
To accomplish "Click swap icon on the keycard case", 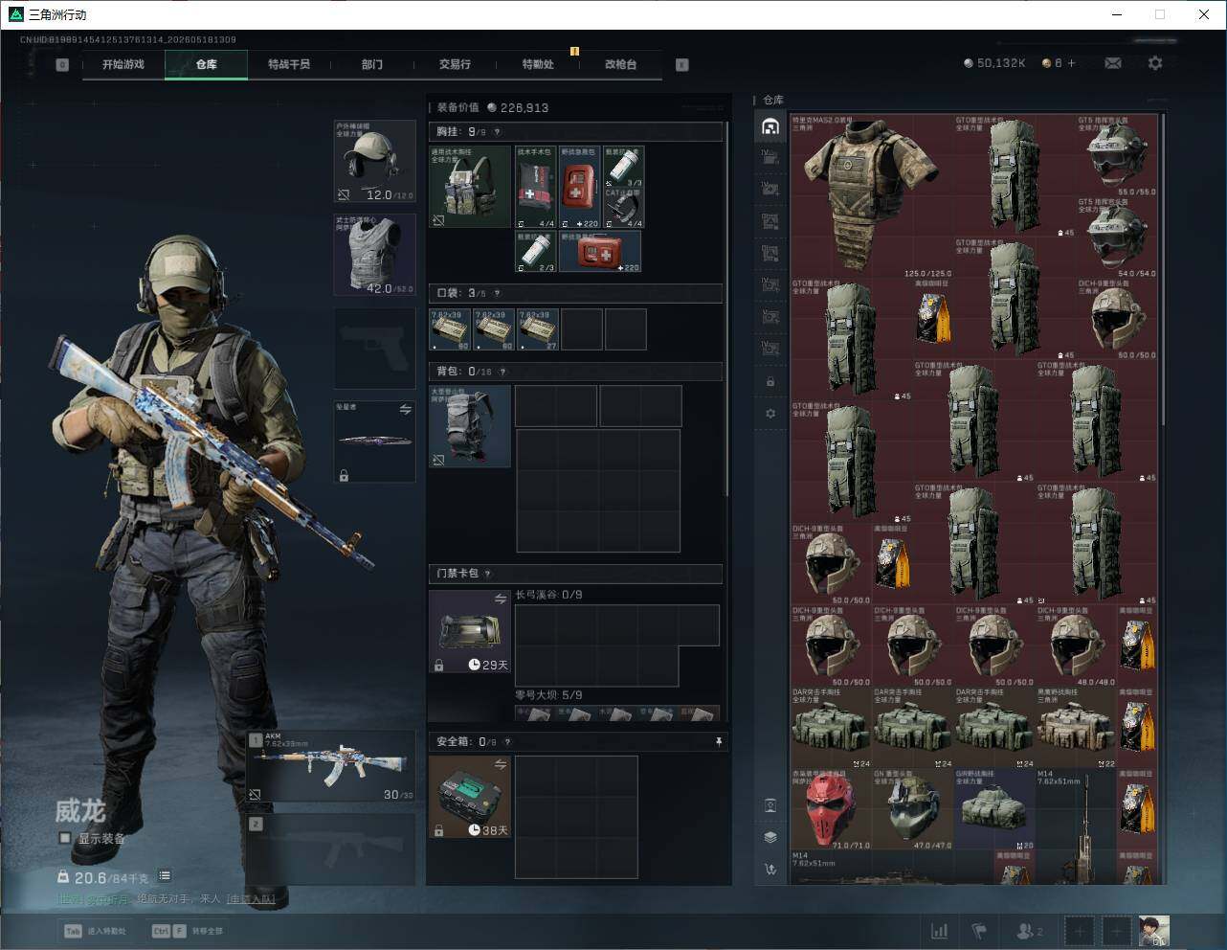I will 500,599.
